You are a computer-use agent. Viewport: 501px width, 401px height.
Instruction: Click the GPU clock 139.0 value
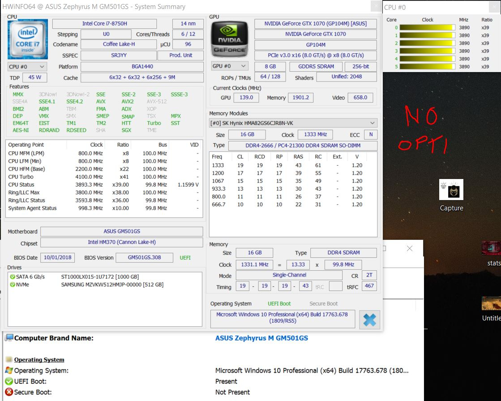click(246, 98)
